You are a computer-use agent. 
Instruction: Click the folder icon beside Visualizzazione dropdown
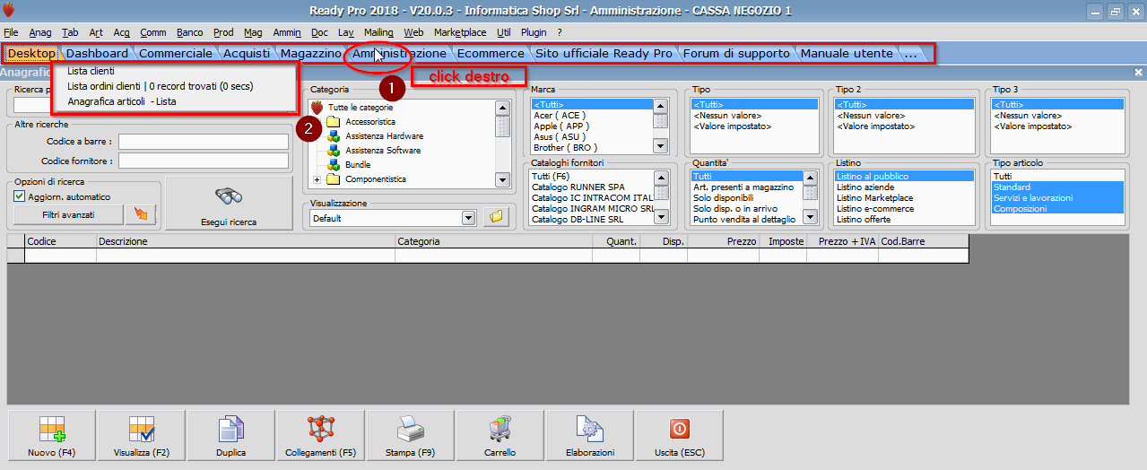pos(496,217)
